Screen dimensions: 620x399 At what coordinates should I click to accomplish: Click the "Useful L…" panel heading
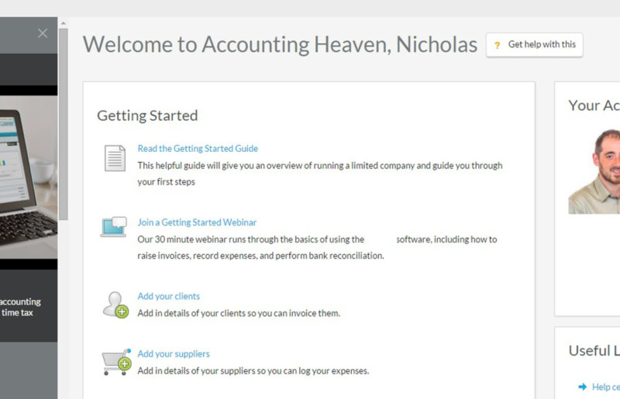point(594,350)
